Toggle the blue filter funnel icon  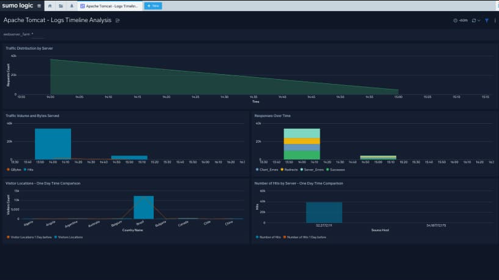tap(487, 20)
